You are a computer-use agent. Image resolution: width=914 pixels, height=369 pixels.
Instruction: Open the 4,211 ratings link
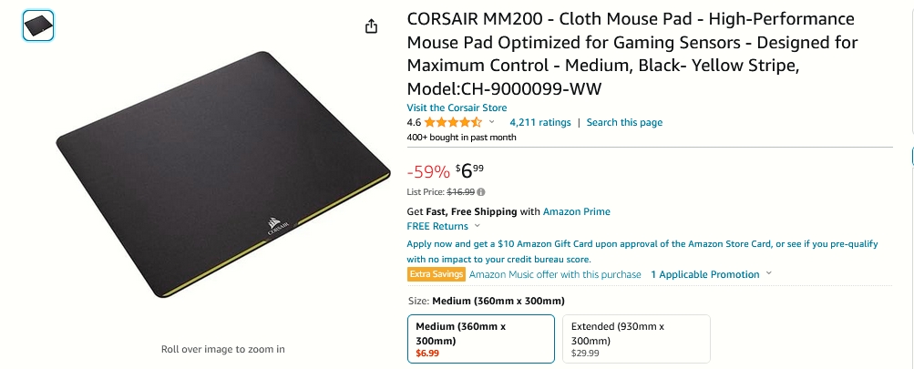[539, 122]
